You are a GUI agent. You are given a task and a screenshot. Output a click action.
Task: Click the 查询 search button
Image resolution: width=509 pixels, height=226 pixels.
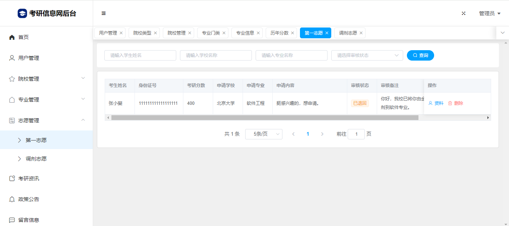click(x=420, y=55)
